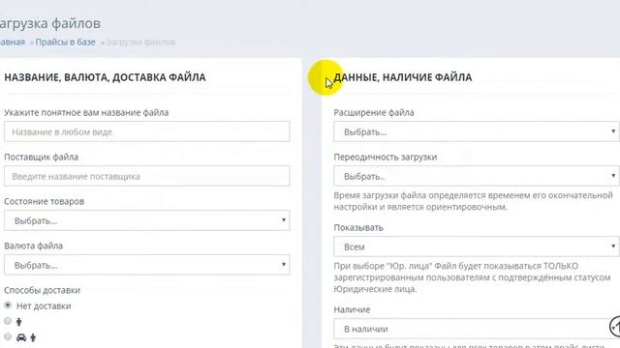The width and height of the screenshot is (620, 348).
Task: Open the 'Валюта файла' dropdown
Action: click(146, 265)
